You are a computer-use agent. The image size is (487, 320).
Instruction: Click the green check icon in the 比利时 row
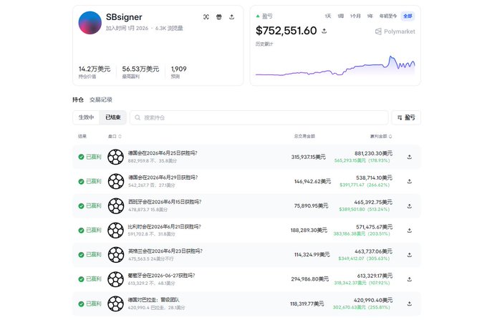click(81, 231)
